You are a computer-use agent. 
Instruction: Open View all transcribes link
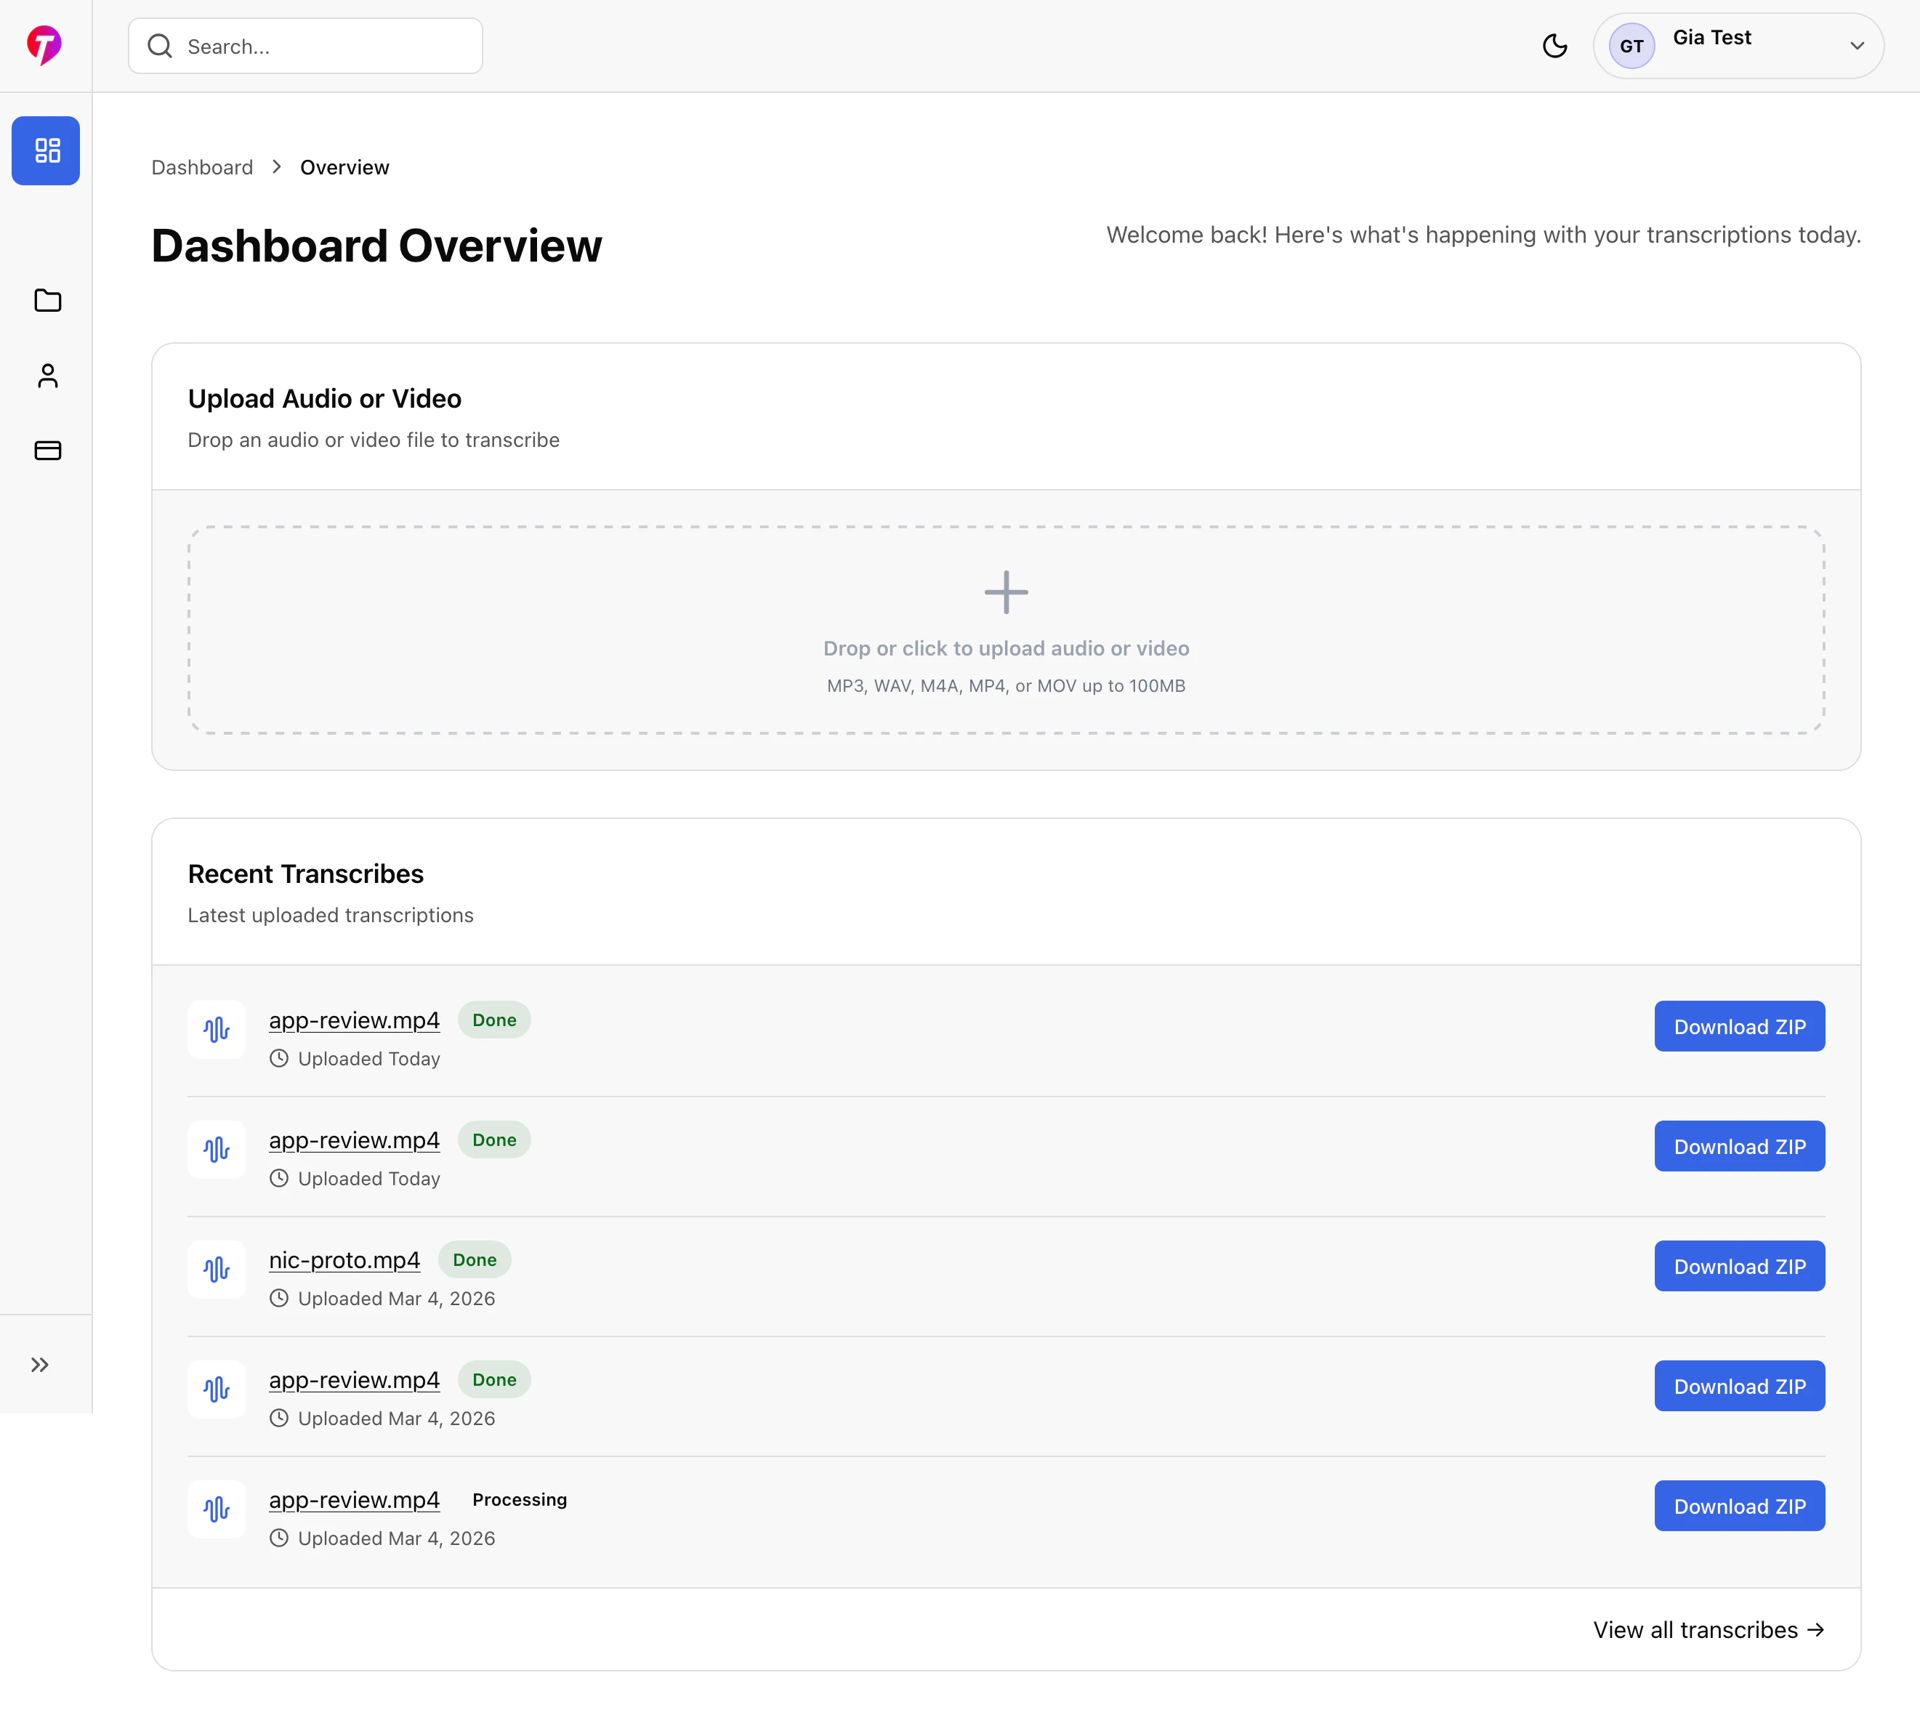[1708, 1629]
